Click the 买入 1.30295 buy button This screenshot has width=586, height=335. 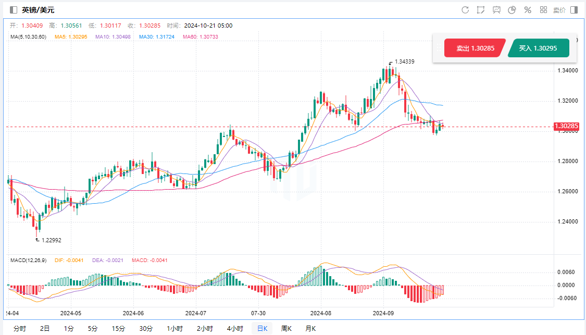[x=538, y=48]
